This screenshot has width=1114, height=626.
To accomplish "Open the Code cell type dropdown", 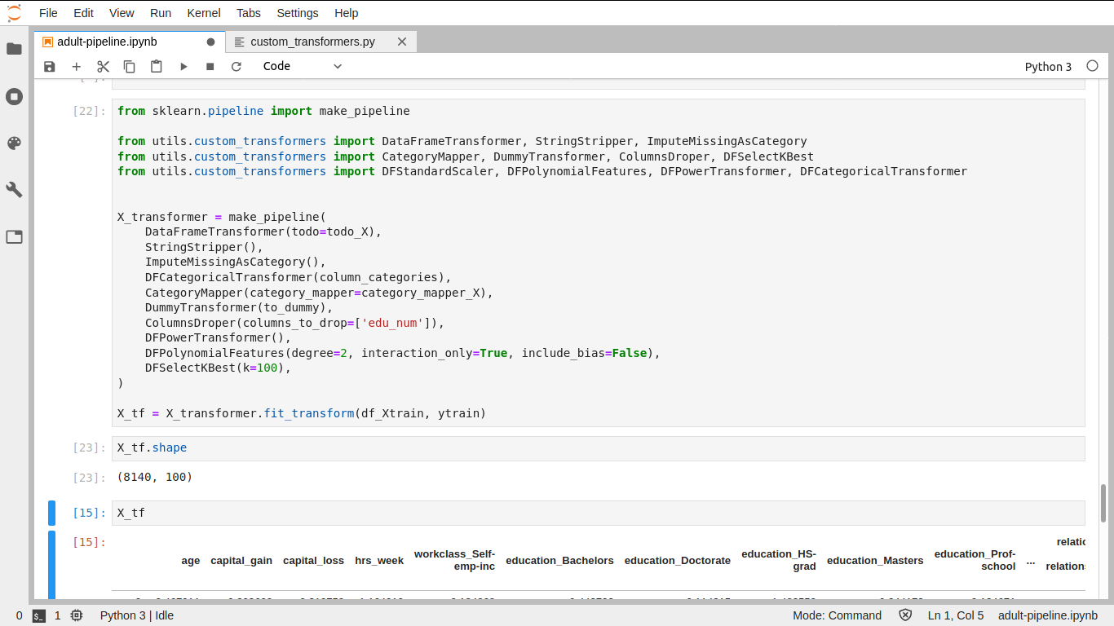I will (302, 66).
